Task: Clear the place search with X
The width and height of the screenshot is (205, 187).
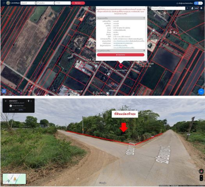Action: (x=187, y=8)
